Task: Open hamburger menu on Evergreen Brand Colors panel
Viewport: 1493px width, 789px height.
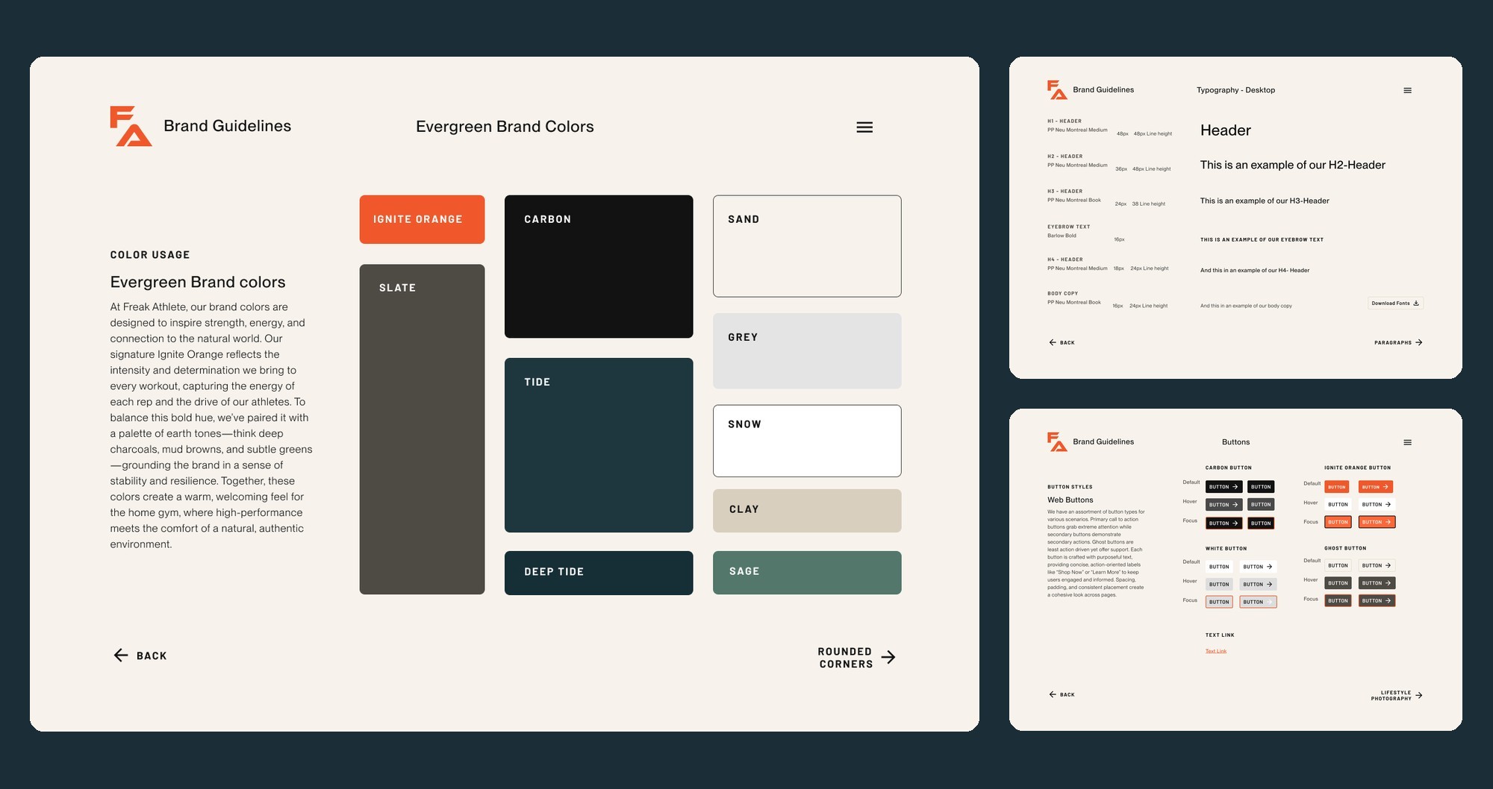Action: pos(864,128)
